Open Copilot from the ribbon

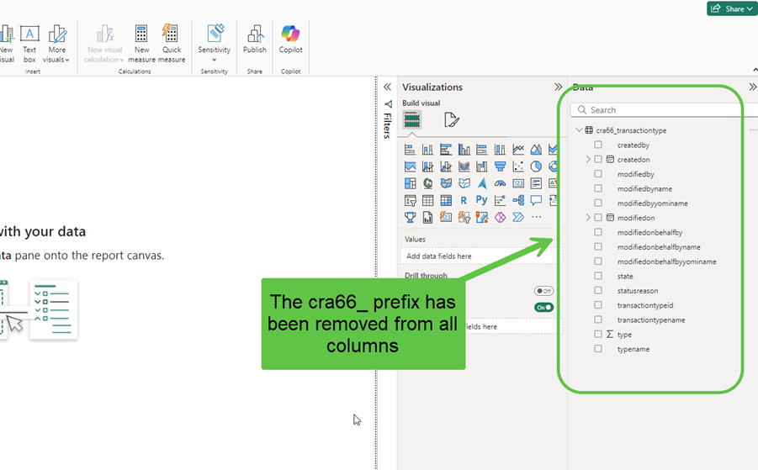290,40
